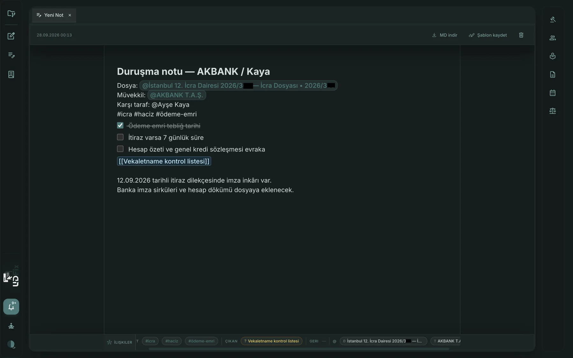Click the İstanbul 12. İcra Dairesi chip in relations bar
573x358 pixels.
pyautogui.click(x=383, y=341)
